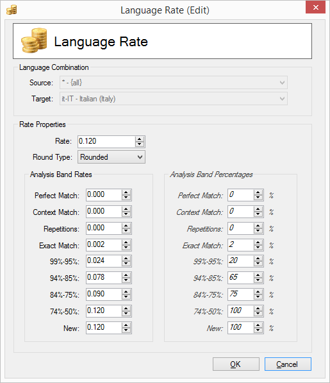330x383 pixels.
Task: Open the Round Type dropdown
Action: [111, 157]
